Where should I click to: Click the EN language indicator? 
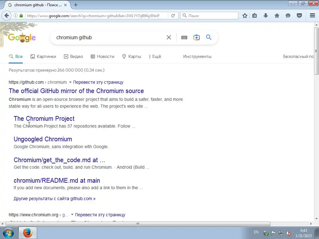tap(256, 232)
